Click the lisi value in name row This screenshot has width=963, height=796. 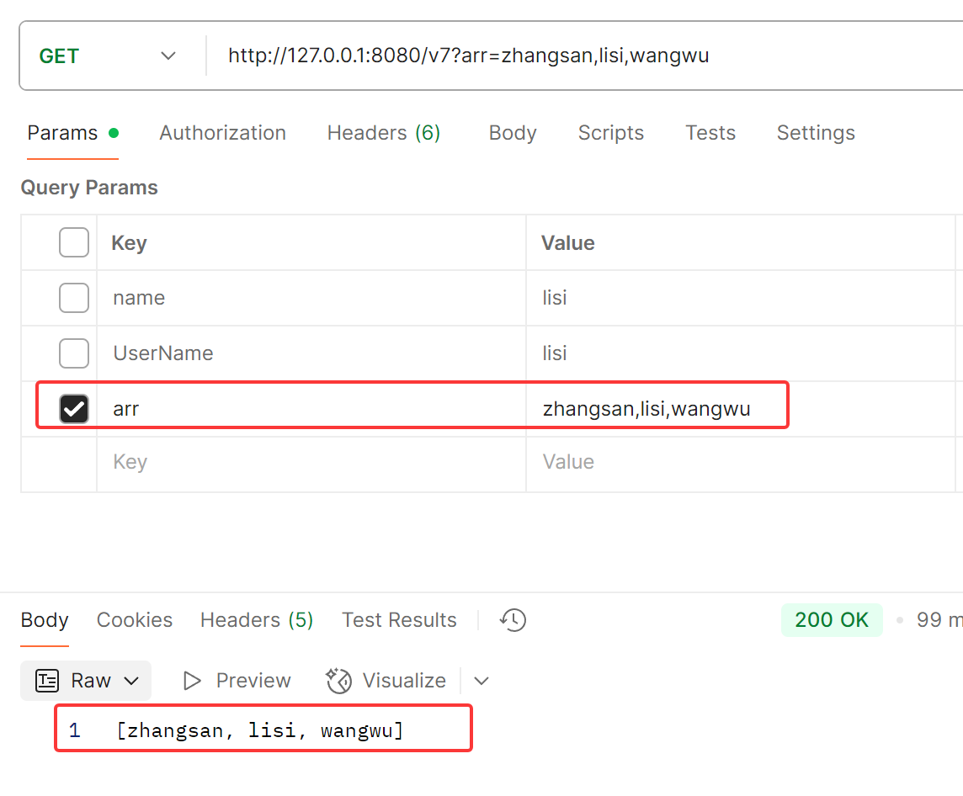tap(740, 298)
